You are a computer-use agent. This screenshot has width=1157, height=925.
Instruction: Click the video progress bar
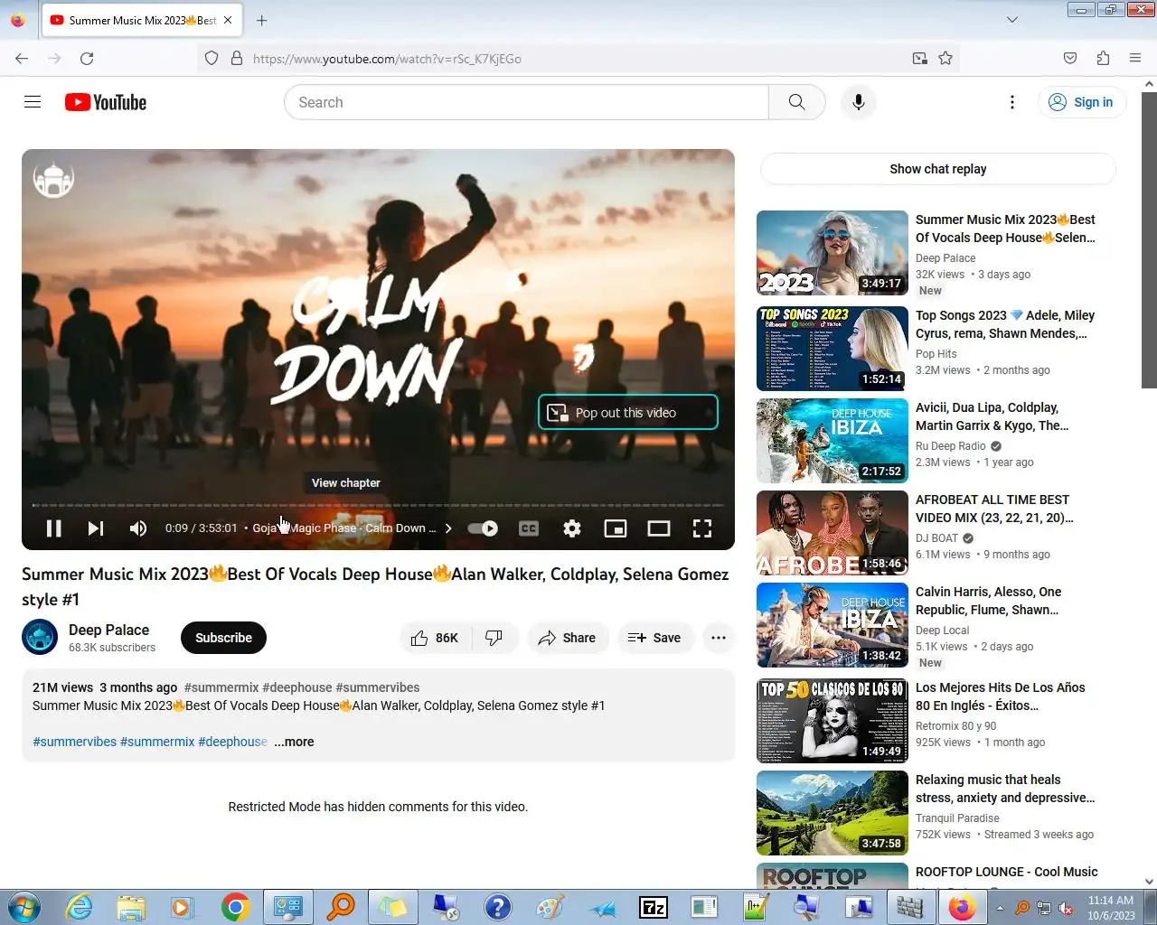click(378, 505)
